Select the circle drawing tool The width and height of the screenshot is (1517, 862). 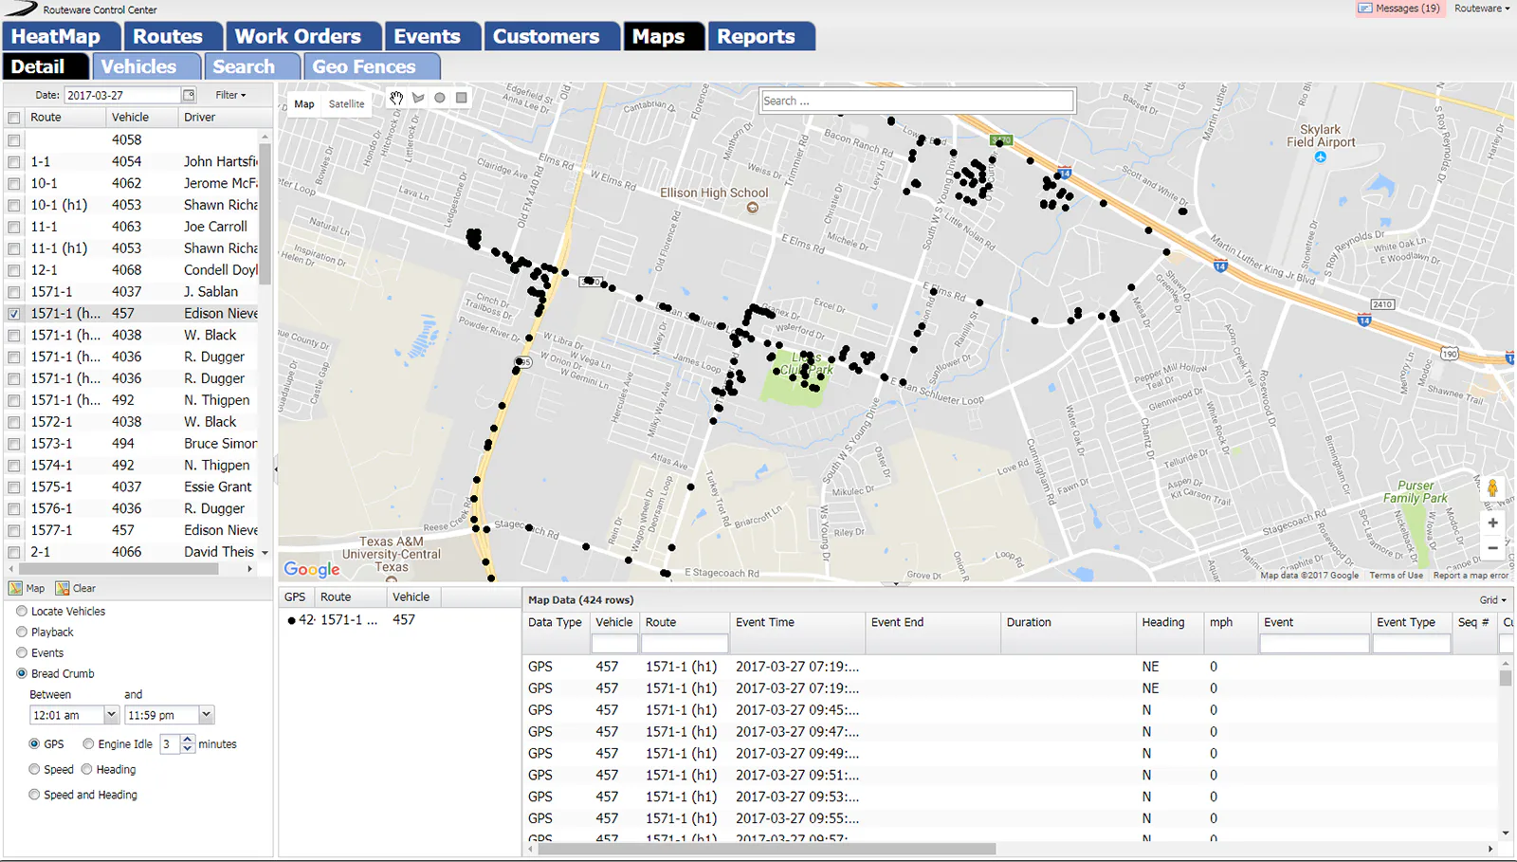tap(440, 98)
